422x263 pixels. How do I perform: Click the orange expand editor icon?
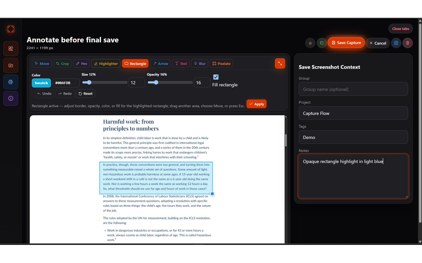(x=280, y=63)
